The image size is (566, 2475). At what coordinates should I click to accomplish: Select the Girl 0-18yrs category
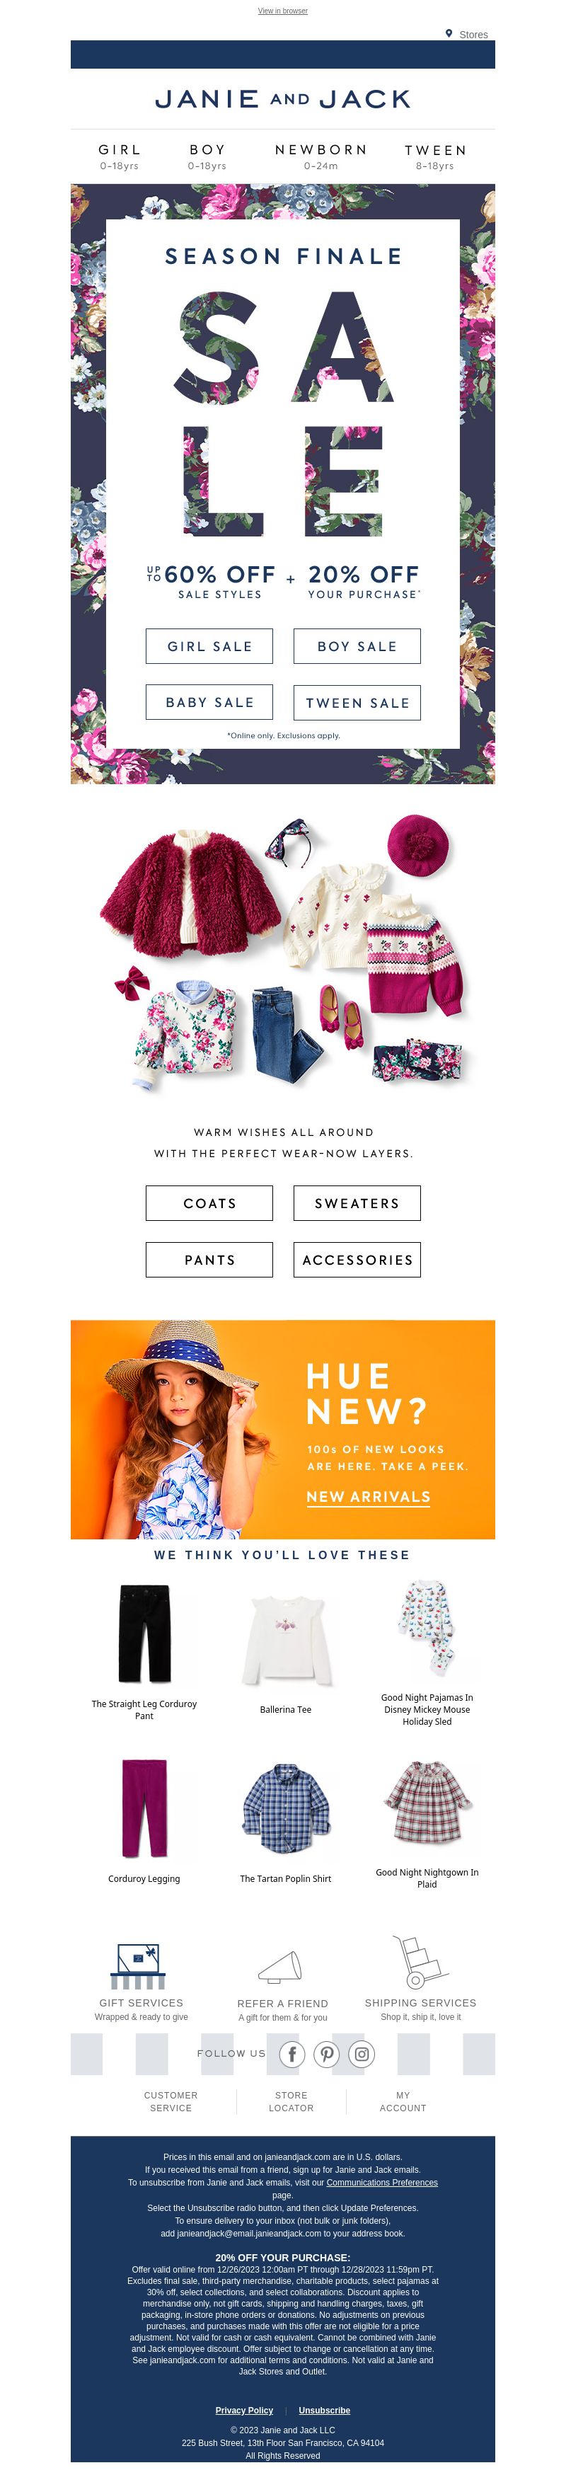coord(119,156)
